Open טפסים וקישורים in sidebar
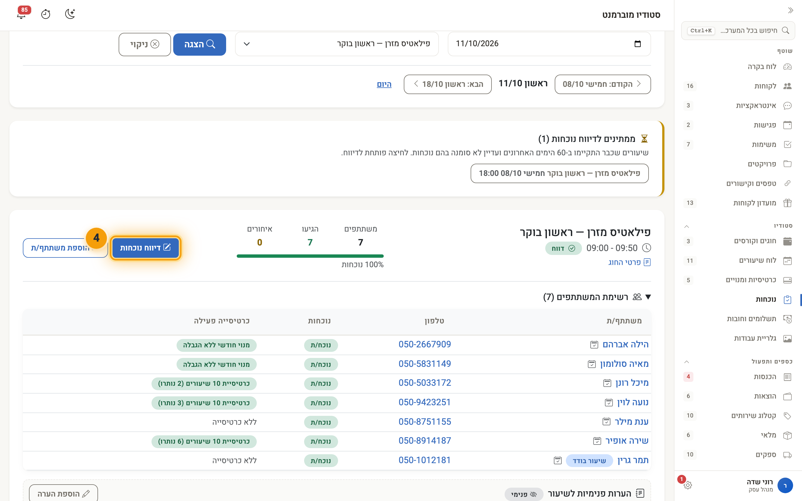 738,183
